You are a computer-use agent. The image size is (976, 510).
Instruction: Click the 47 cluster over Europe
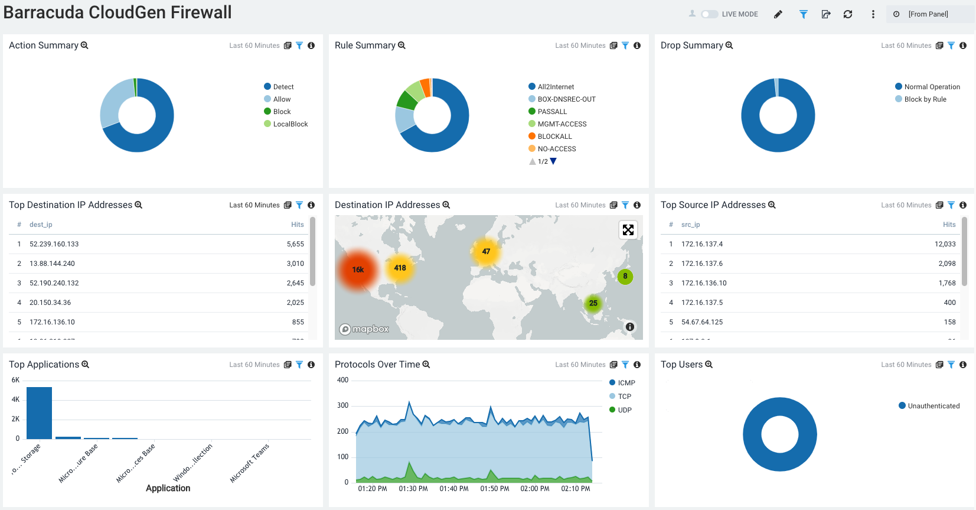[486, 252]
